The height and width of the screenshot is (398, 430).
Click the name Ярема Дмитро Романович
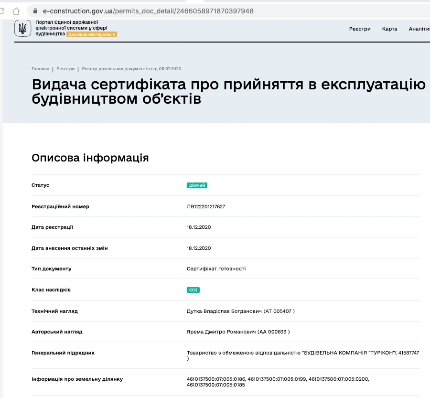point(221,332)
